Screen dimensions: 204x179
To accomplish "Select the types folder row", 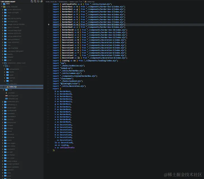I will (x=21, y=75).
